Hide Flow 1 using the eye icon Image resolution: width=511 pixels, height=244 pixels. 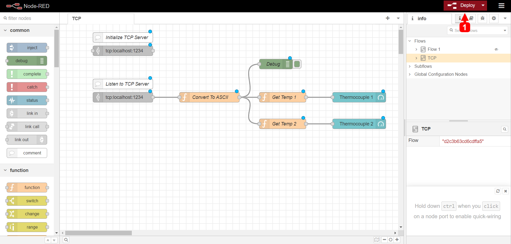pos(496,49)
